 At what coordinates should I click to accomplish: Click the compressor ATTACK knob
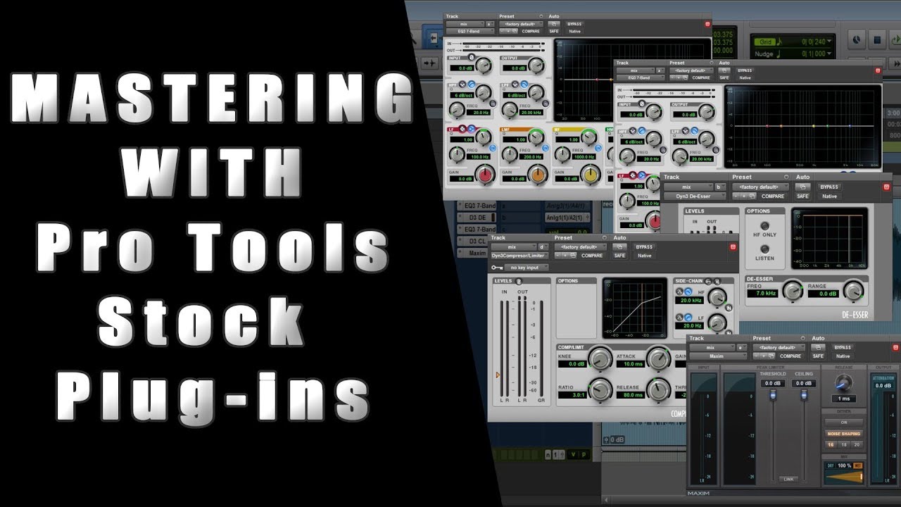657,358
